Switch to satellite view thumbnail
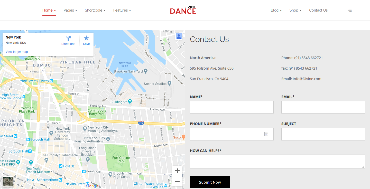Image resolution: width=370 pixels, height=189 pixels. [x=8, y=182]
